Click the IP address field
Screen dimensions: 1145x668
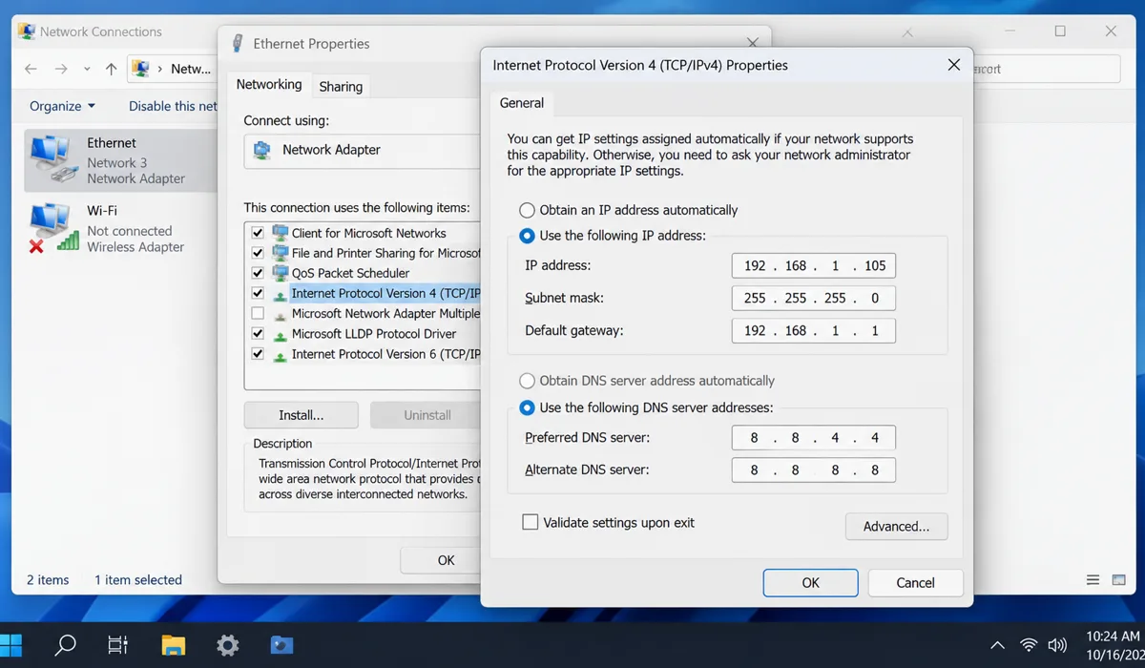[x=814, y=266]
